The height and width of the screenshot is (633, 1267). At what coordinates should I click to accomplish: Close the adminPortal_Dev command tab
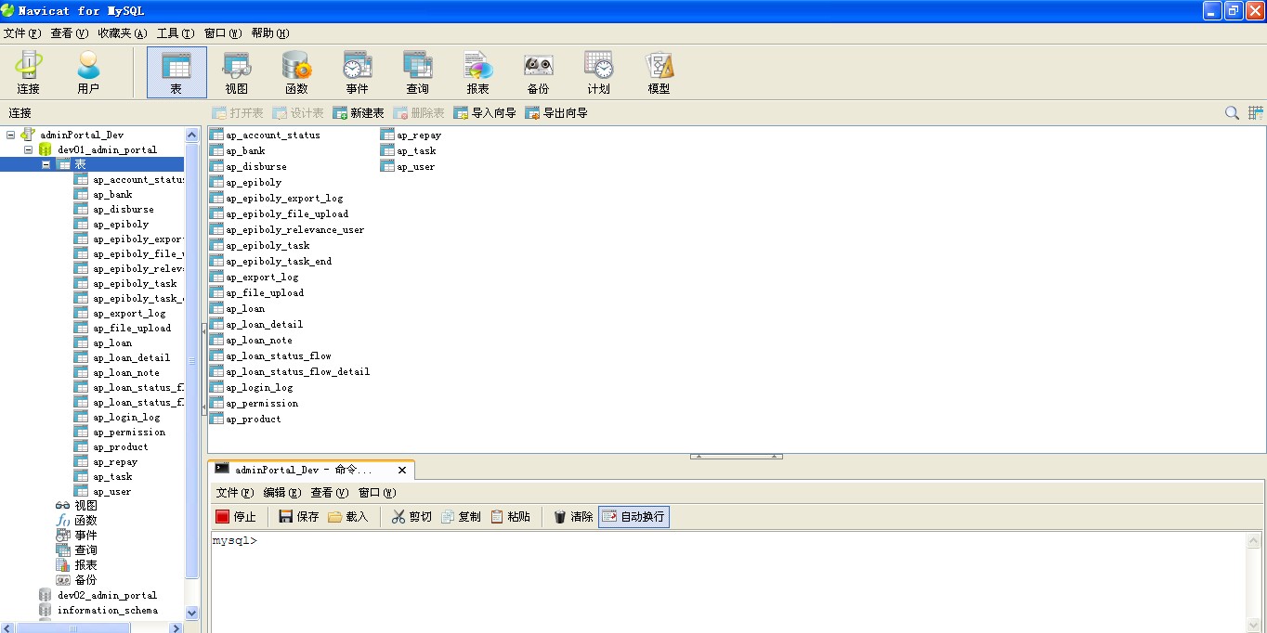coord(402,471)
